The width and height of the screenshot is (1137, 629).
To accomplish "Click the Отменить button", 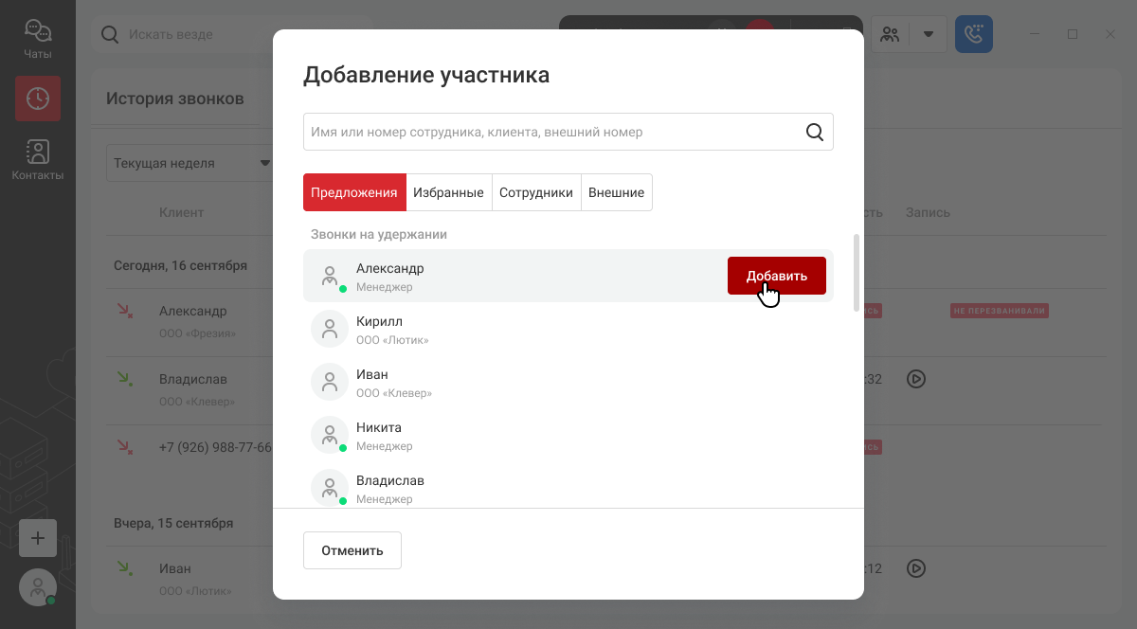I will [x=352, y=550].
